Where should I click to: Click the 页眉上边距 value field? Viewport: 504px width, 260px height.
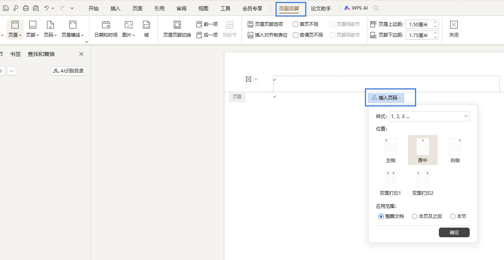(x=419, y=24)
